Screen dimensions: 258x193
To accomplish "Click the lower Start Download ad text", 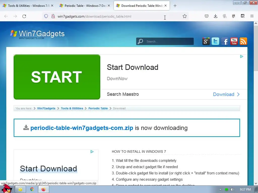I will 49,169.
